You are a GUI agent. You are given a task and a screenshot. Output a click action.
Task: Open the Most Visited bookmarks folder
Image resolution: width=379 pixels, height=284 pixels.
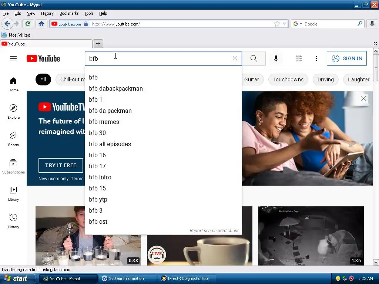click(x=16, y=35)
